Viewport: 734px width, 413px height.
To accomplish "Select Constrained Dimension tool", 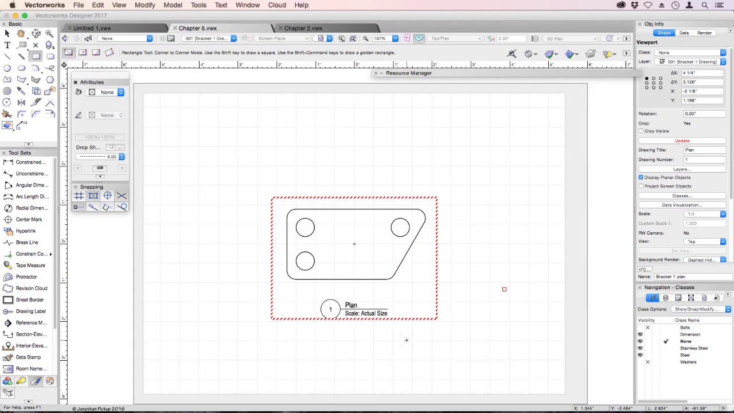I will click(27, 162).
